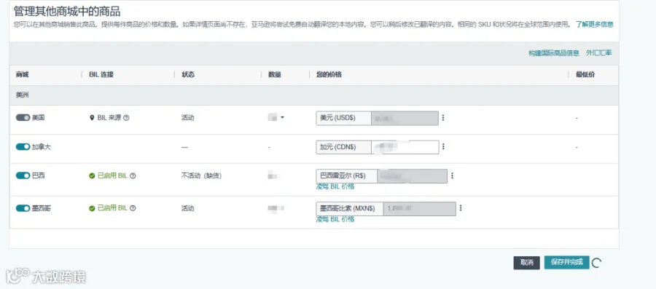The width and height of the screenshot is (656, 289).
Task: Click the 保存并完成 button
Action: click(x=566, y=262)
